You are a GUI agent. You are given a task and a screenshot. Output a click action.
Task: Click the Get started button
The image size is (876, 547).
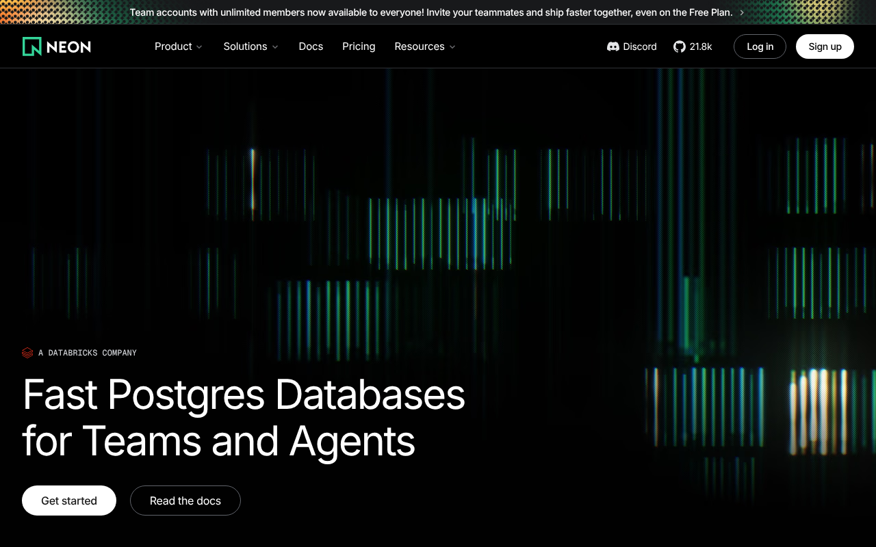(69, 501)
